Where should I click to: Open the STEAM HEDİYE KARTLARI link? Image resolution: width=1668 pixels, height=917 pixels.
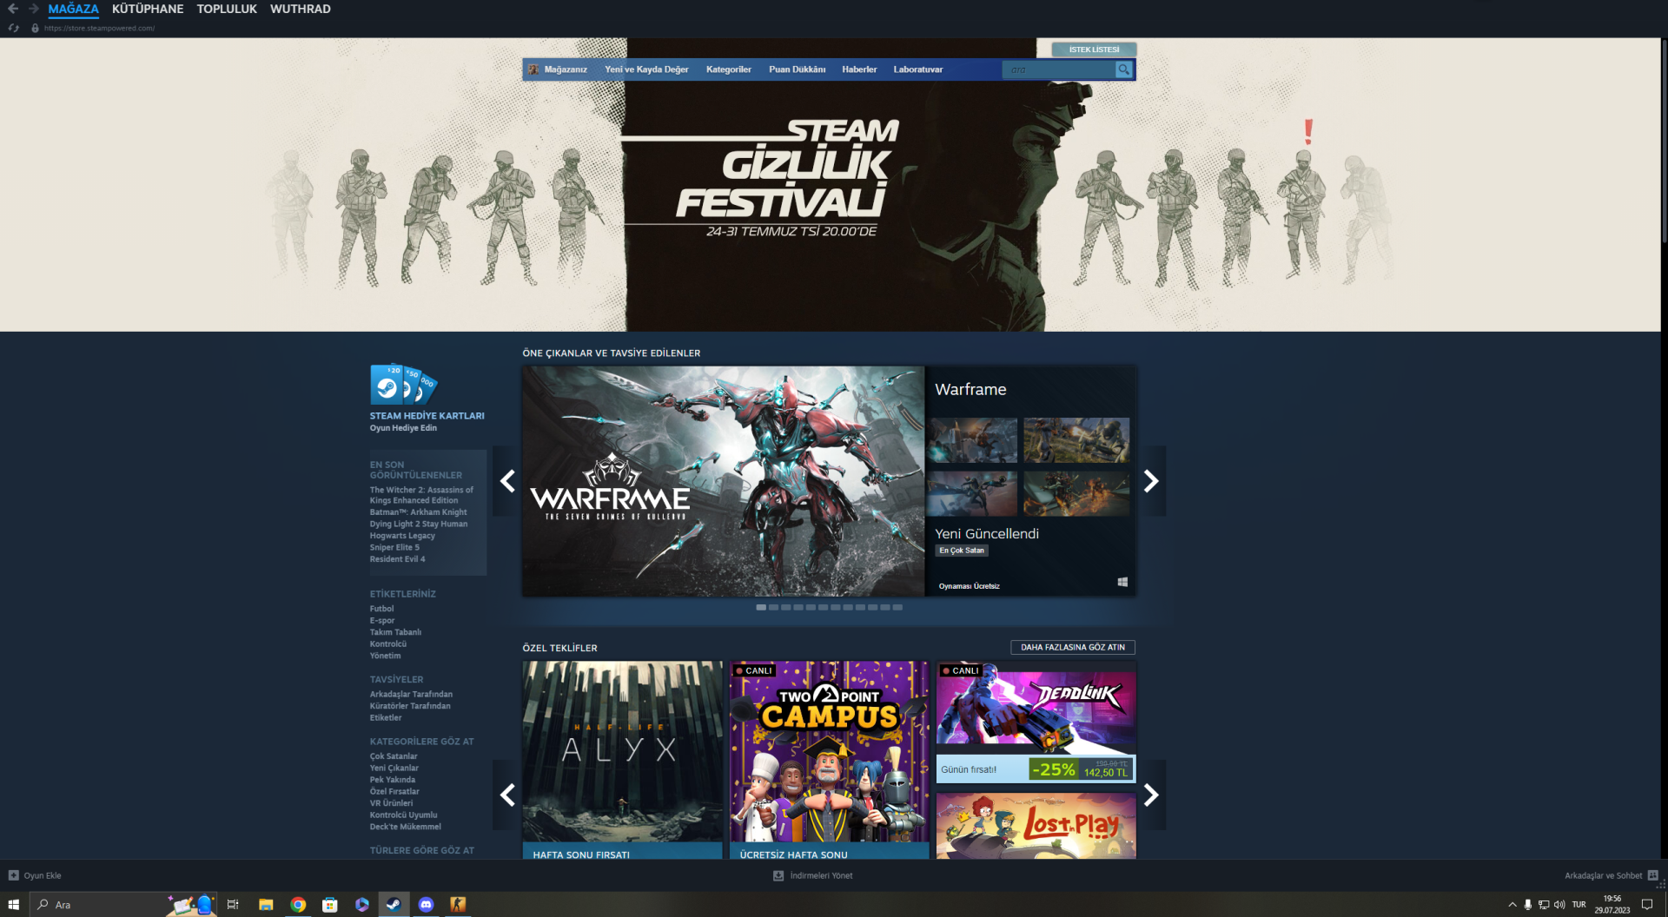click(427, 416)
